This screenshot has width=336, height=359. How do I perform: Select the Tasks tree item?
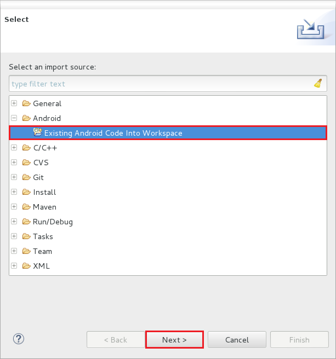tap(43, 236)
